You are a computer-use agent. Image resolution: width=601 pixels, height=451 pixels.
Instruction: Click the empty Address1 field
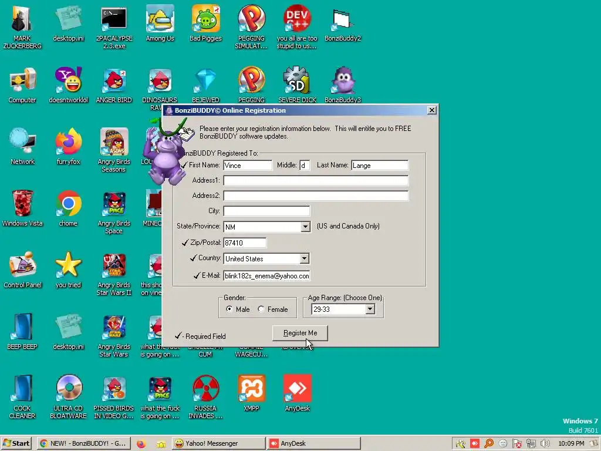click(316, 180)
